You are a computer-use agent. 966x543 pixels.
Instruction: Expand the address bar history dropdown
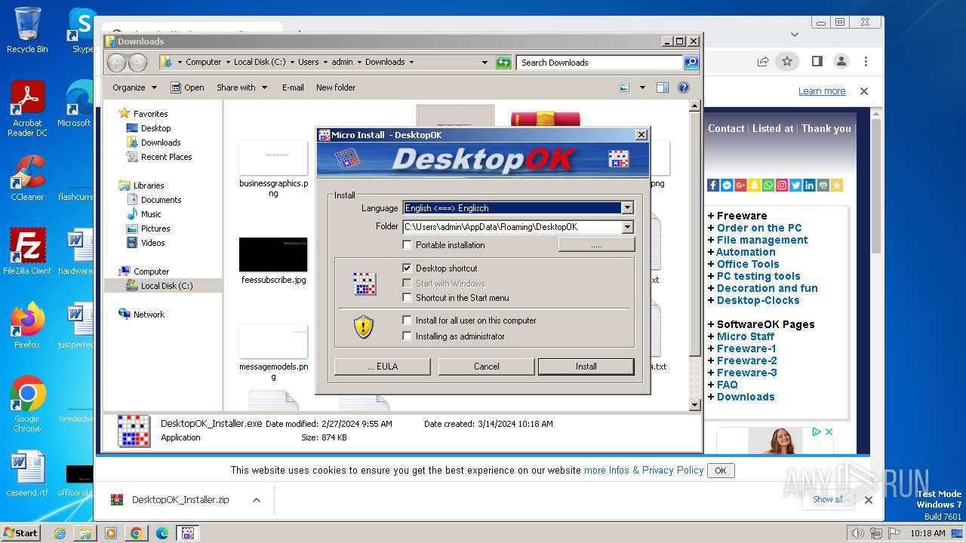coord(485,63)
